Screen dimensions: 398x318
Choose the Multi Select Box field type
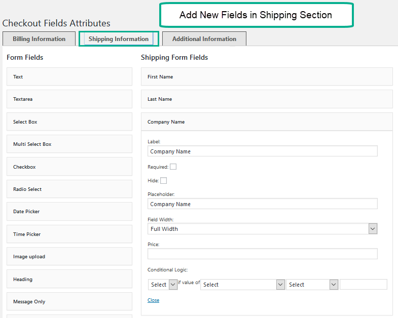69,144
